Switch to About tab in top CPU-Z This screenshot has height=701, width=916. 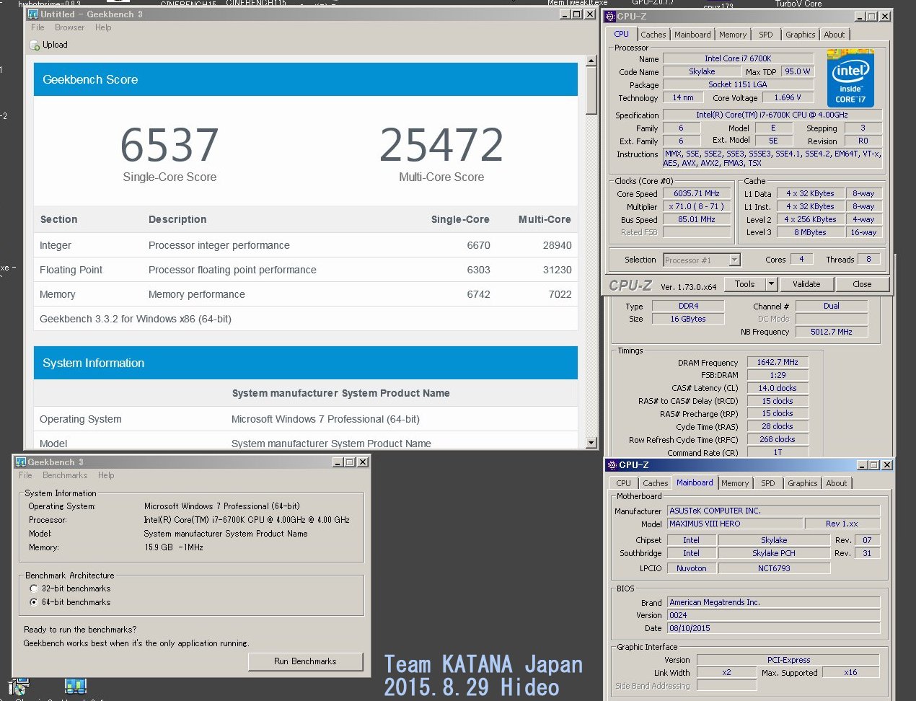pos(834,35)
